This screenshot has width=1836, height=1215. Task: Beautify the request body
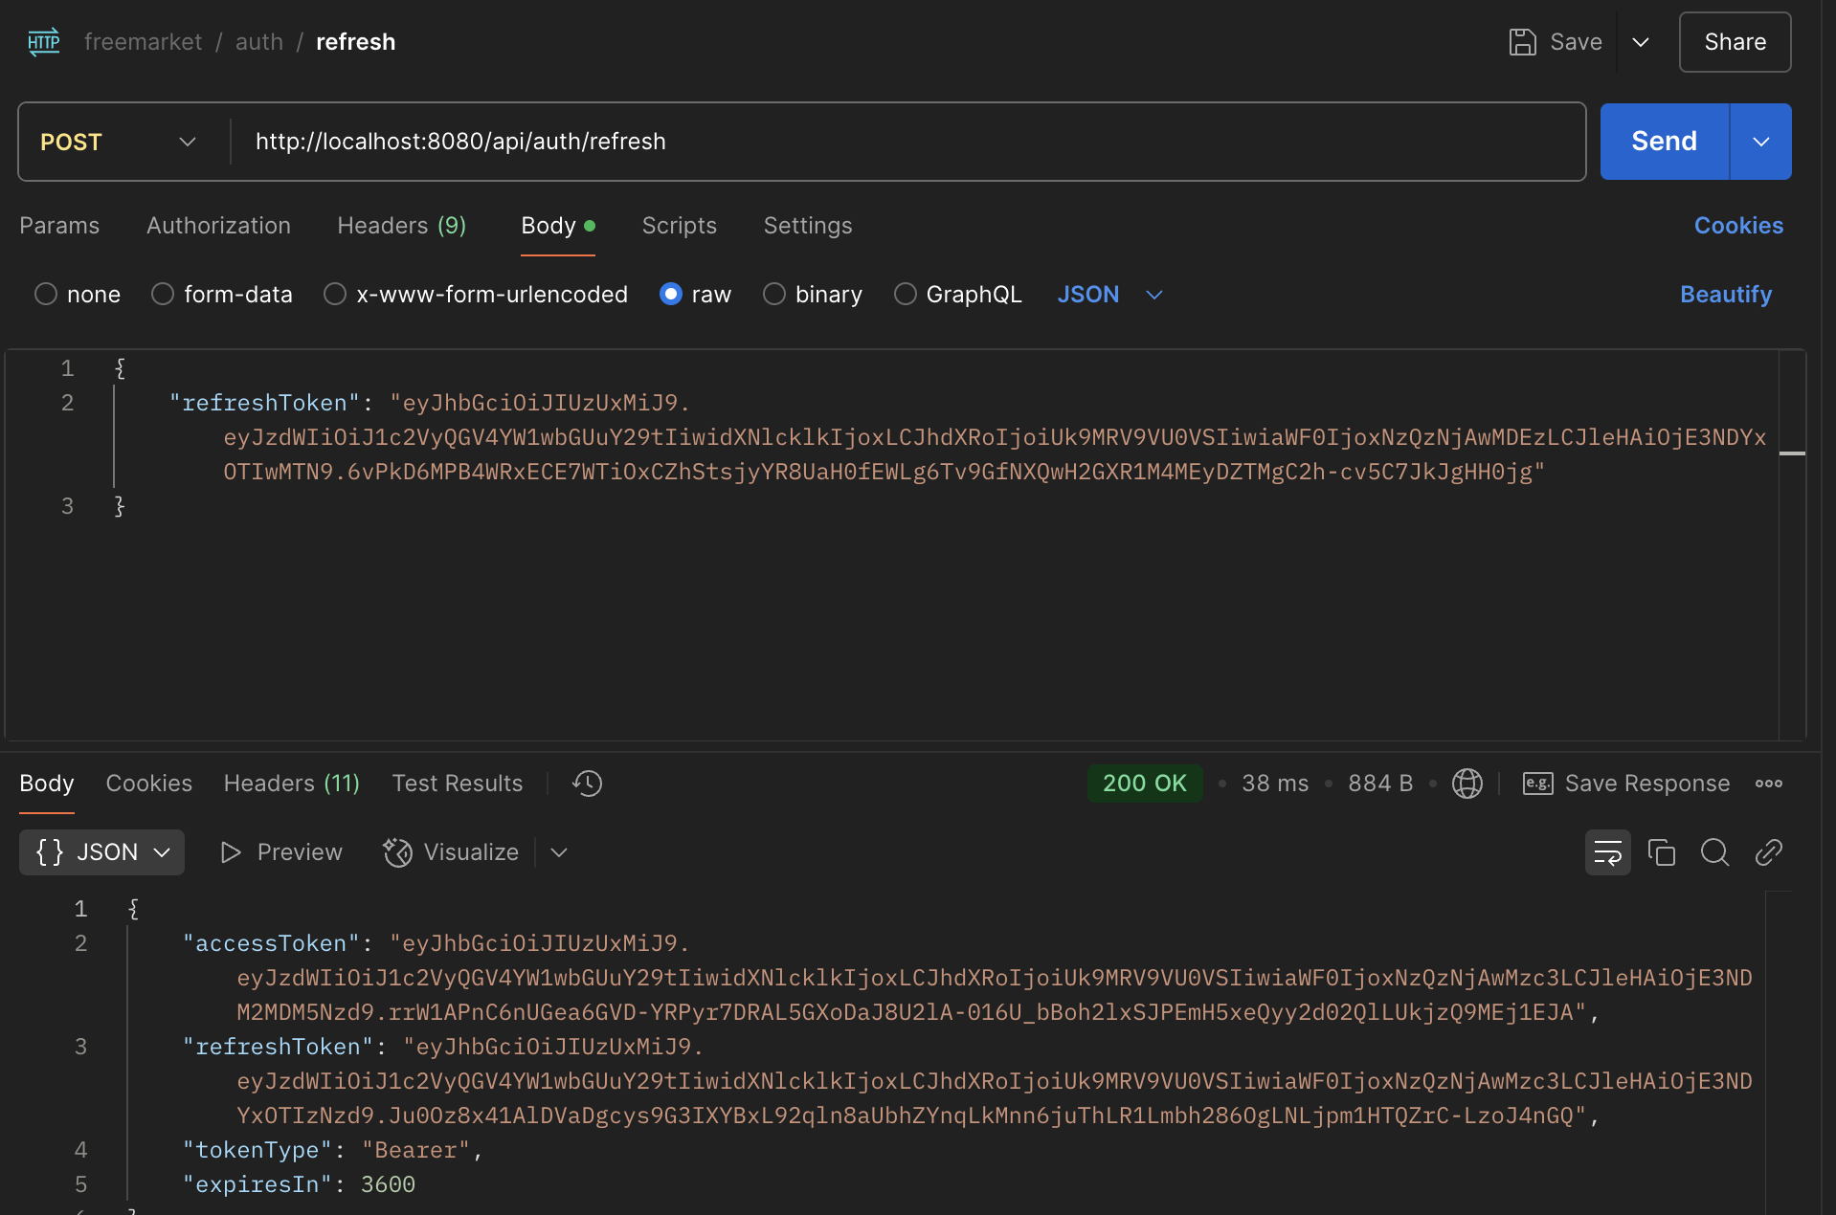[x=1726, y=295]
